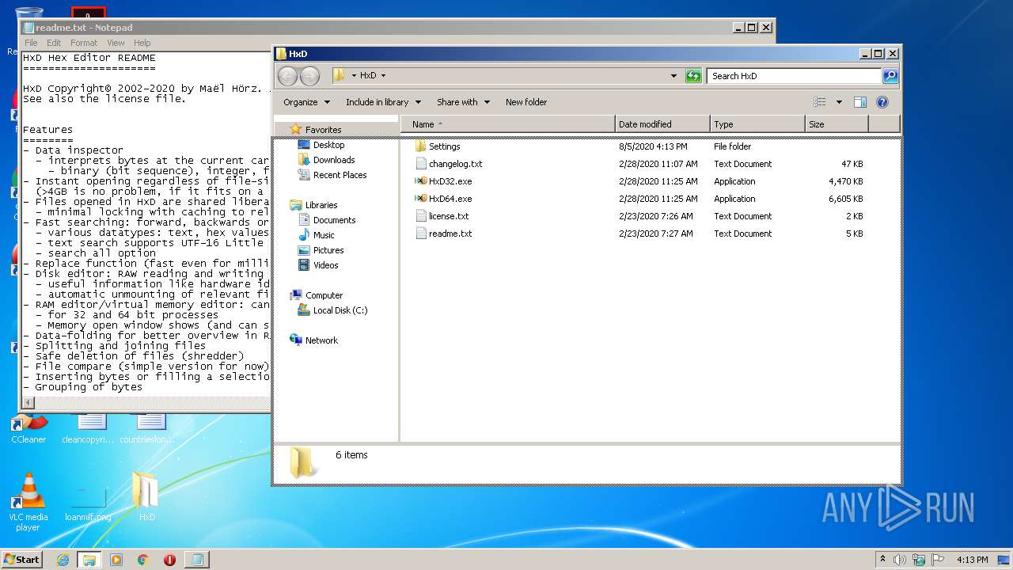This screenshot has width=1013, height=570.
Task: Open Notepad File menu
Action: pos(31,43)
